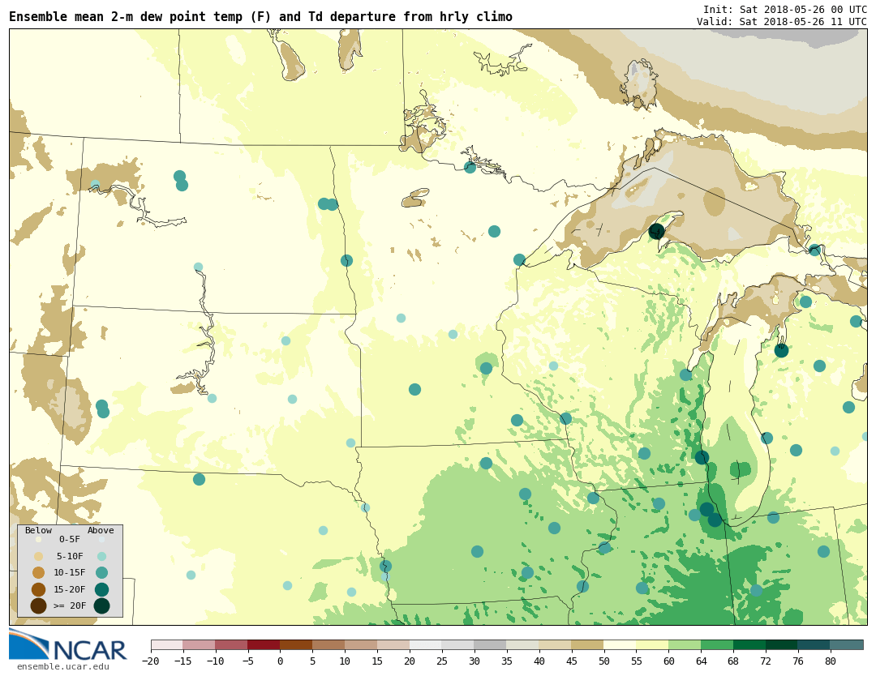The image size is (876, 676).
Task: Select the gray color bar segment between 30 and 35
Action: [491, 645]
